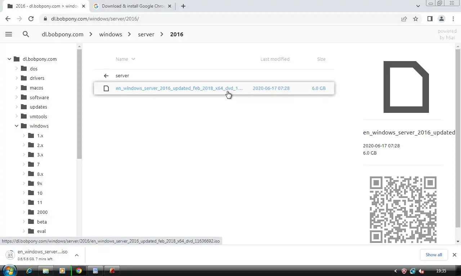Collapse the dl.bobpony.com tree root
This screenshot has height=276, width=461.
(9, 59)
